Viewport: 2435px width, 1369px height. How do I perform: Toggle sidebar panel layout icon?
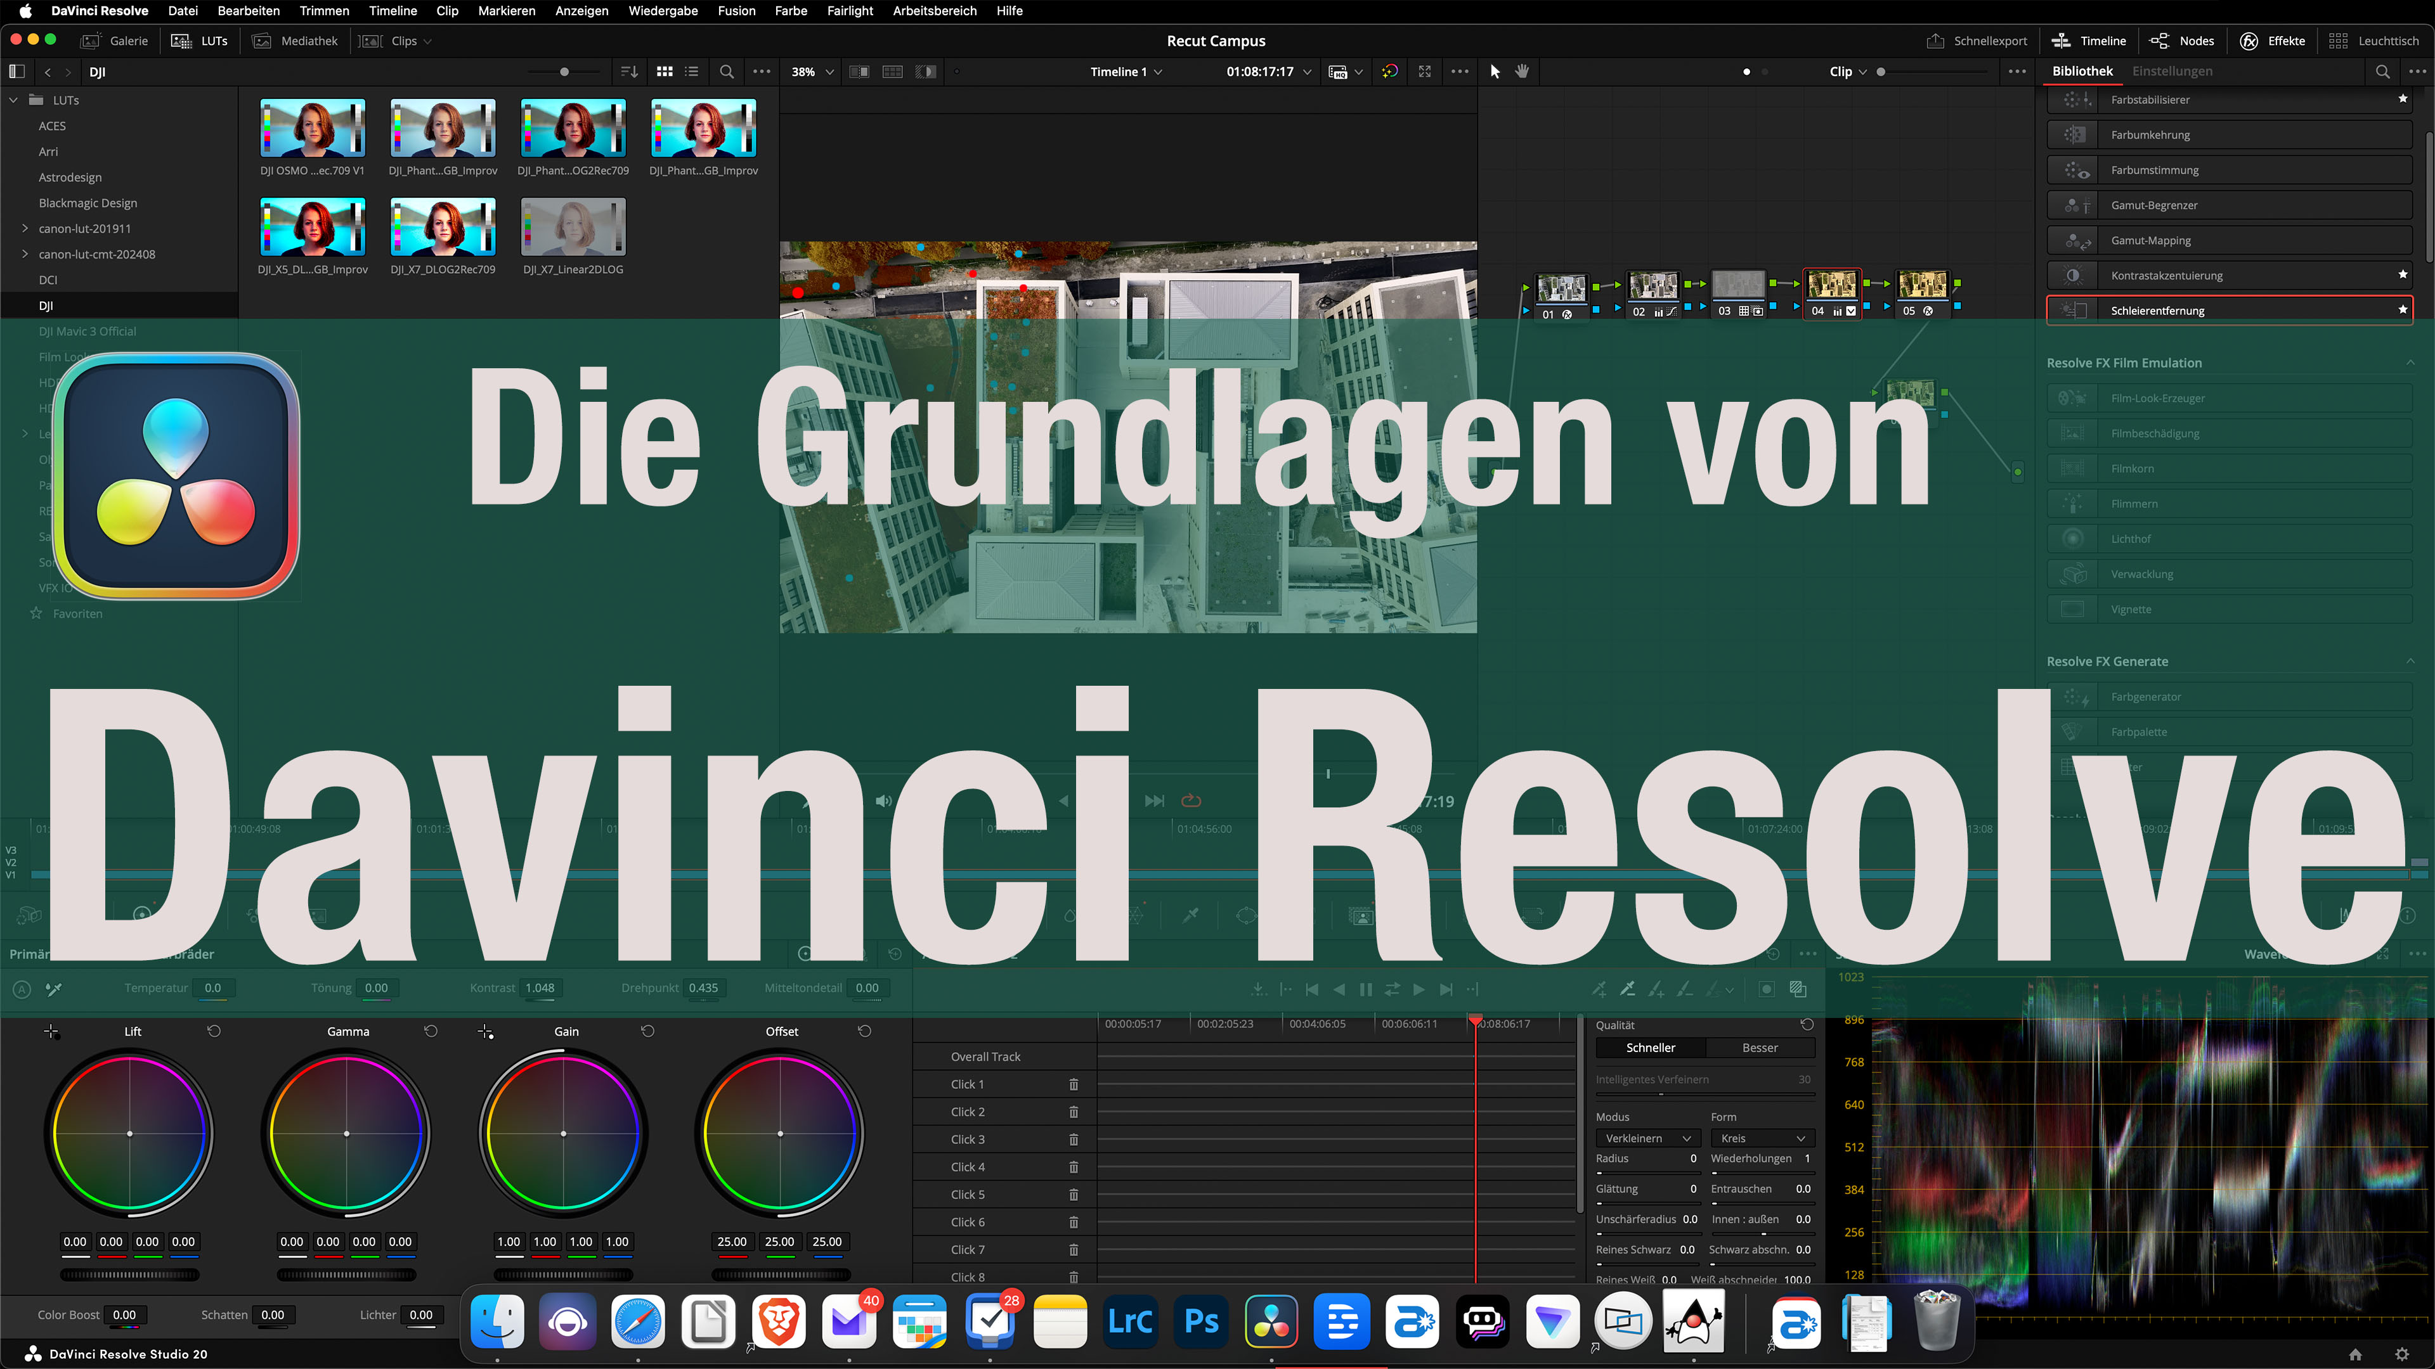click(x=16, y=72)
